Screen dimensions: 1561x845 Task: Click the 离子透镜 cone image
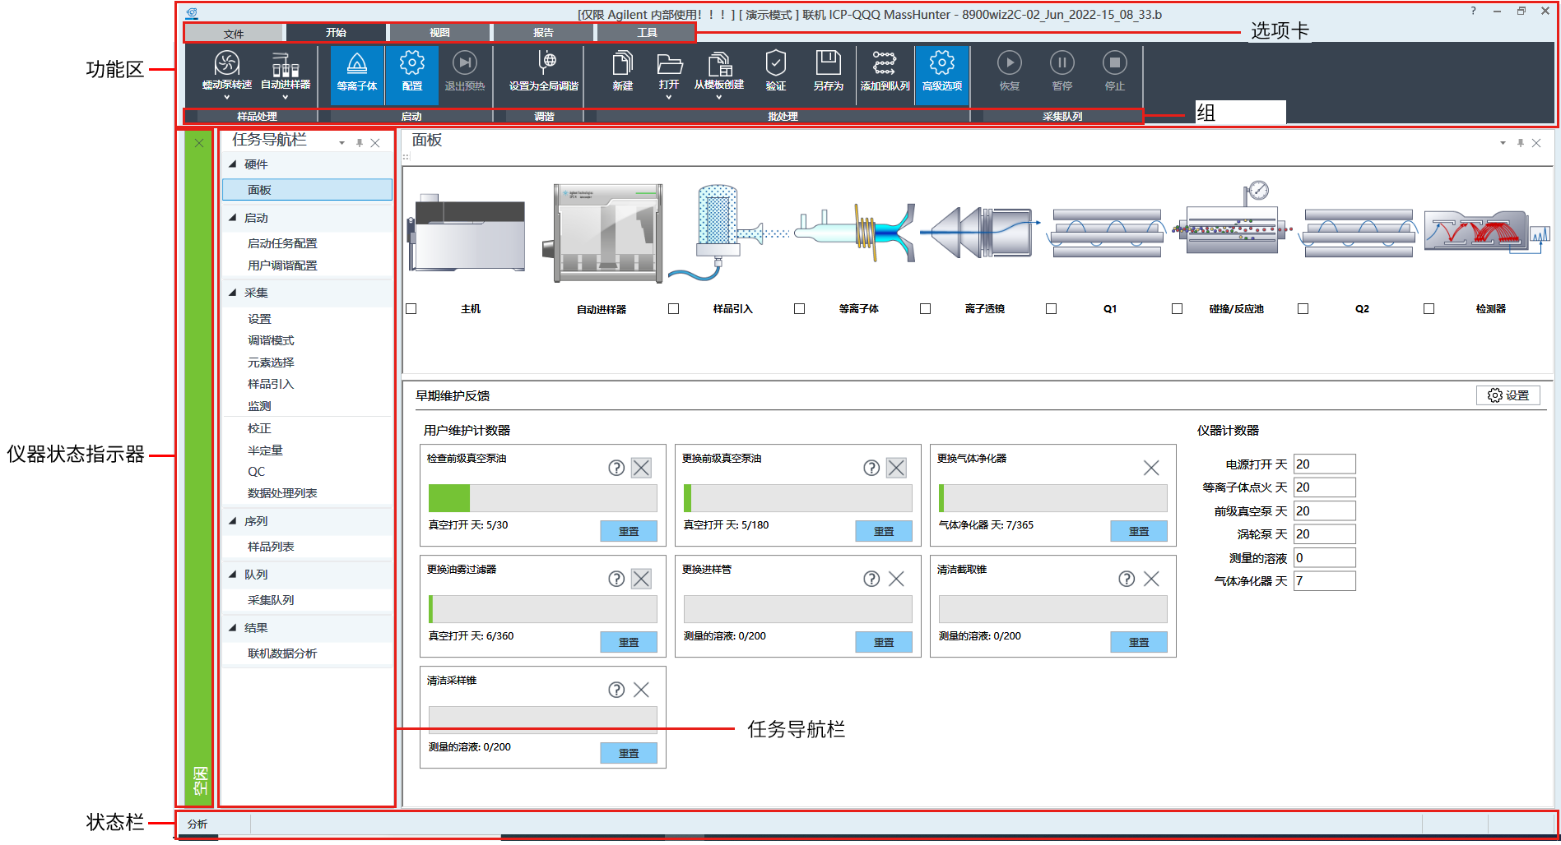pos(979,233)
